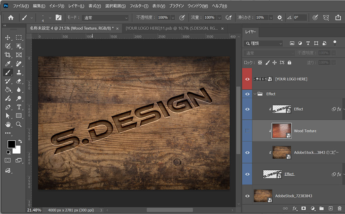Choose the Horizontal Type tool

19,107
